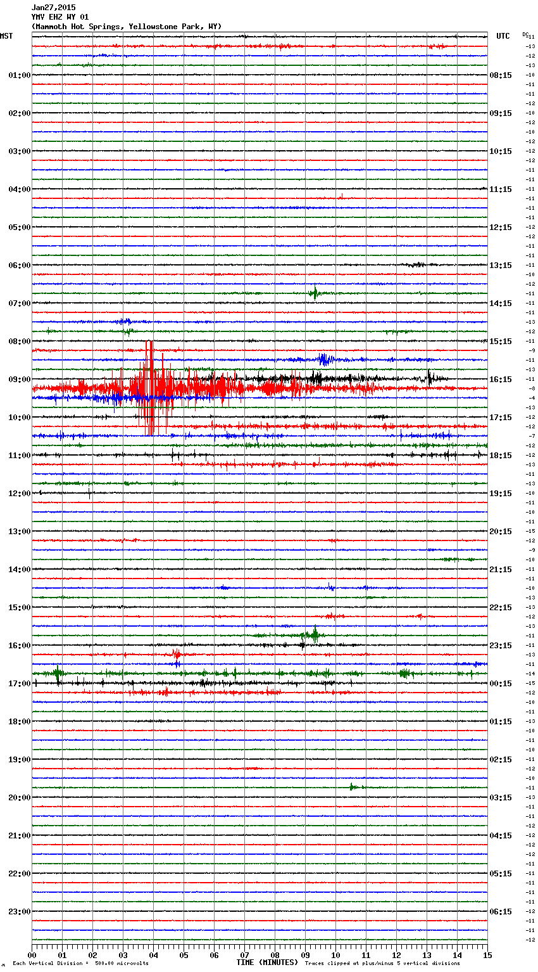Image resolution: width=538 pixels, height=972 pixels.
Task: Click the TIME (MINUTES) axis label
Action: pyautogui.click(x=267, y=962)
